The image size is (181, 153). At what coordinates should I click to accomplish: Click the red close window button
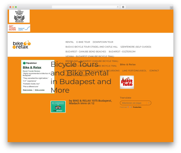click(x=10, y=7)
